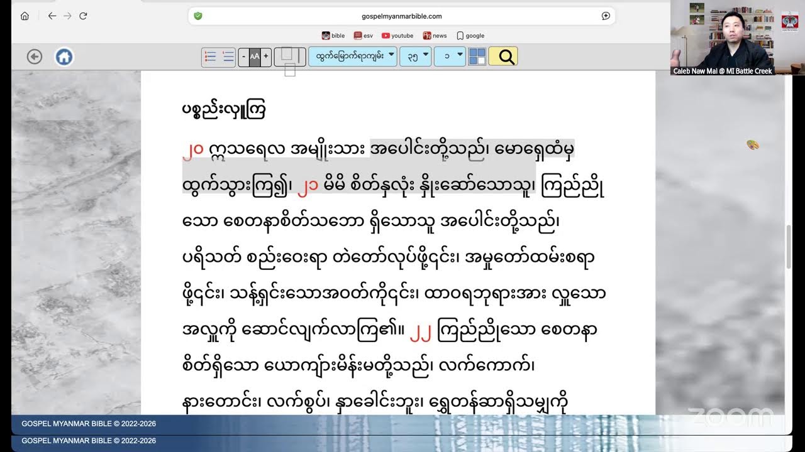Open search with the magnifying glass button
This screenshot has height=452, width=805.
503,57
